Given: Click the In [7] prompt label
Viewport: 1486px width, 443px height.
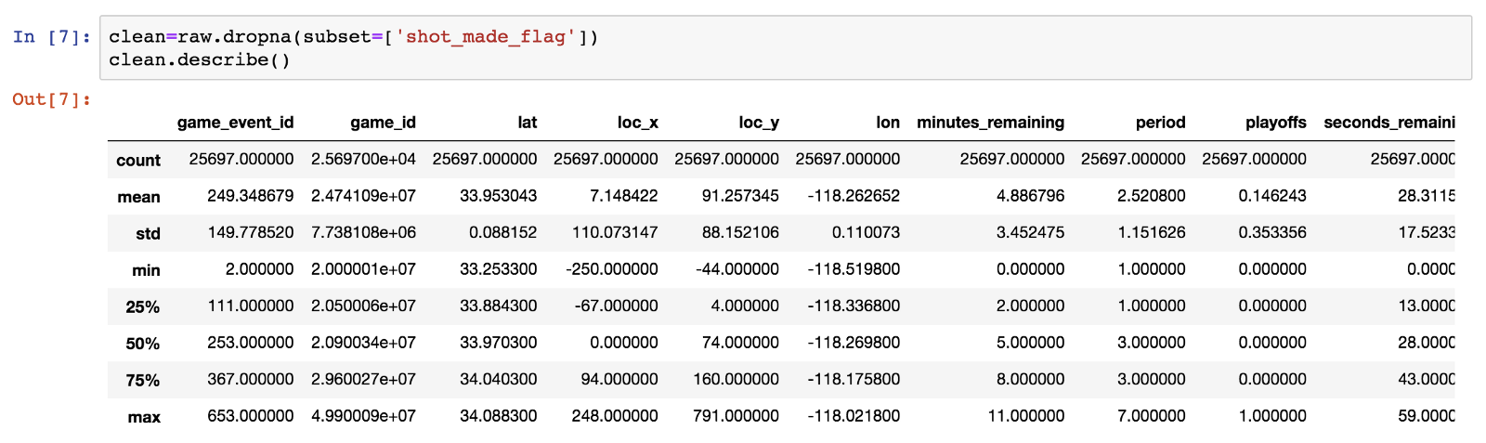Looking at the screenshot, I should (x=51, y=37).
